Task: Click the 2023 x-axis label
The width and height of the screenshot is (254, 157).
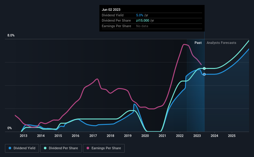Action: [197, 136]
